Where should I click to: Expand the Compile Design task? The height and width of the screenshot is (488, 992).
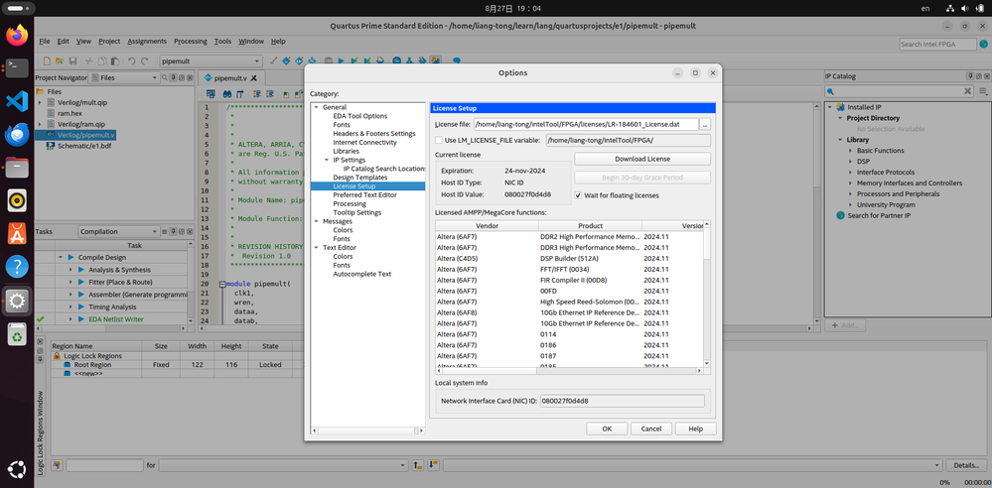59,257
